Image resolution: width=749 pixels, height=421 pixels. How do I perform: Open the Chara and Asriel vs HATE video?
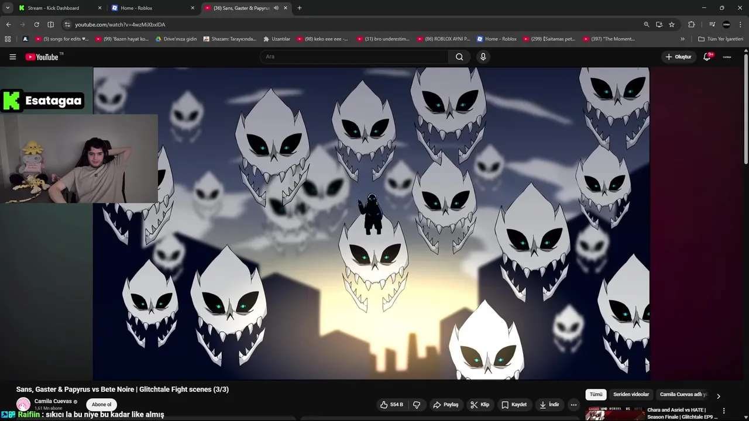[682, 413]
